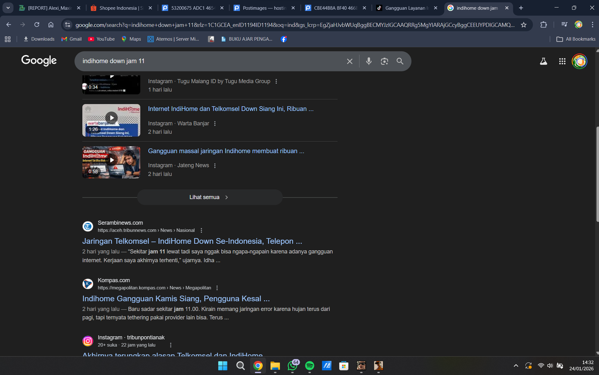This screenshot has width=599, height=375.
Task: Open media controls in Chrome toolbar
Action: tap(565, 25)
